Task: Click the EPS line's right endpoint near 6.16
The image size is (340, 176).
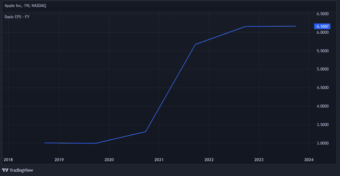Action: [x=295, y=26]
